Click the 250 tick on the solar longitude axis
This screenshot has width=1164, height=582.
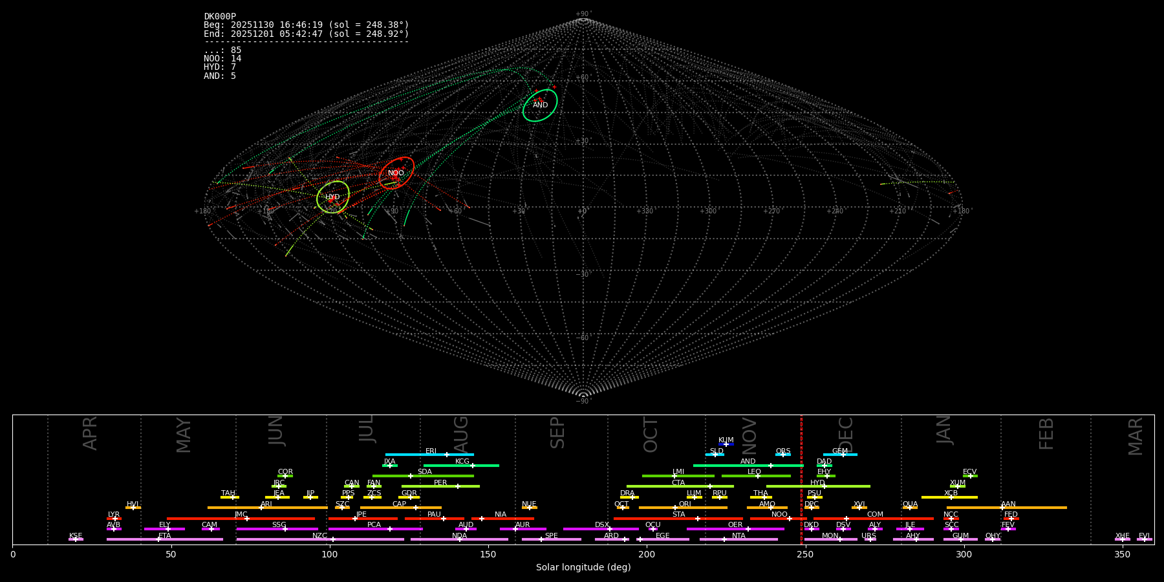(x=805, y=554)
